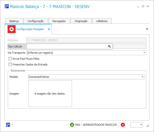Viewport: 154px width, 132px height.
Task: Tick Preencher Dados de Entrada checkbox
Action: tap(10, 64)
